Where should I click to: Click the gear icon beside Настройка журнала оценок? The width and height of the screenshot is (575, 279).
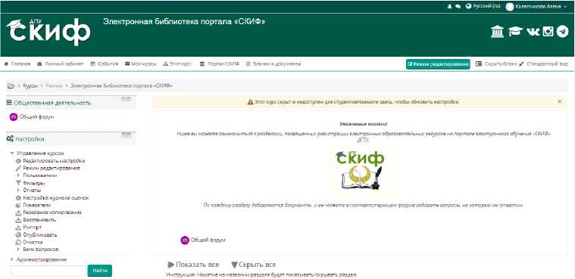pos(18,197)
